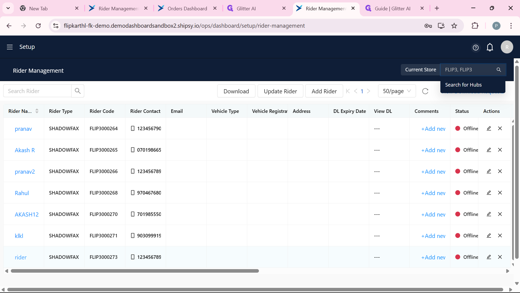520x293 pixels.
Task: Delete rider pranav with X icon
Action: pyautogui.click(x=500, y=128)
